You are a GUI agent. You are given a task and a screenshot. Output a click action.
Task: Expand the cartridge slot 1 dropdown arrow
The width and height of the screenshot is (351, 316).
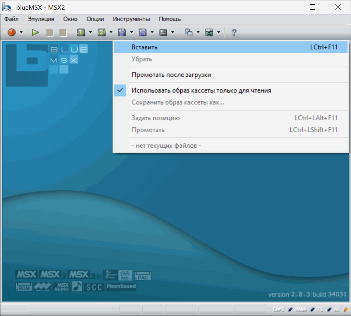pos(91,32)
